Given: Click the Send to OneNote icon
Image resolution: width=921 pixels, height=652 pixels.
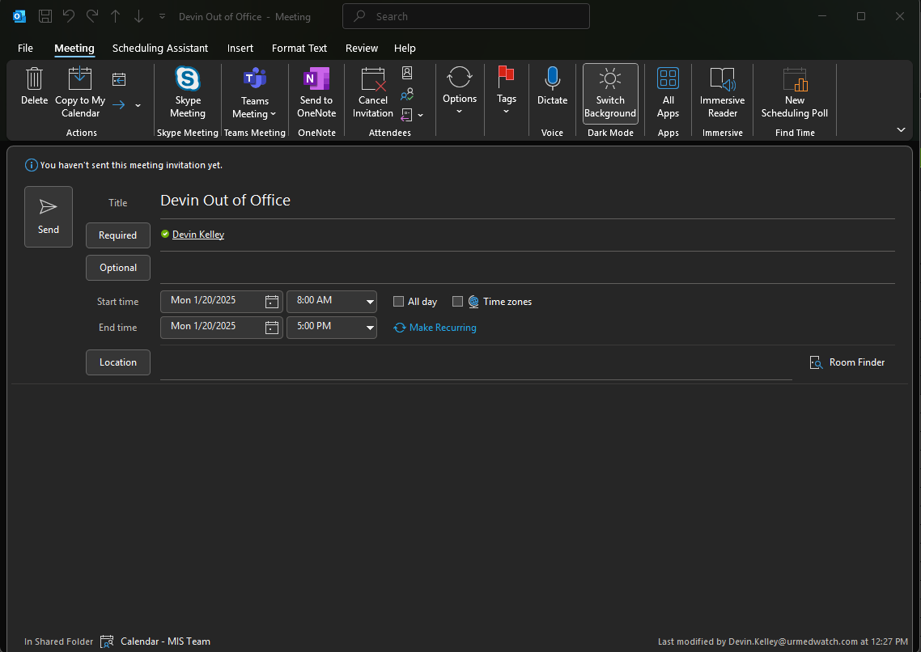Looking at the screenshot, I should (x=316, y=79).
